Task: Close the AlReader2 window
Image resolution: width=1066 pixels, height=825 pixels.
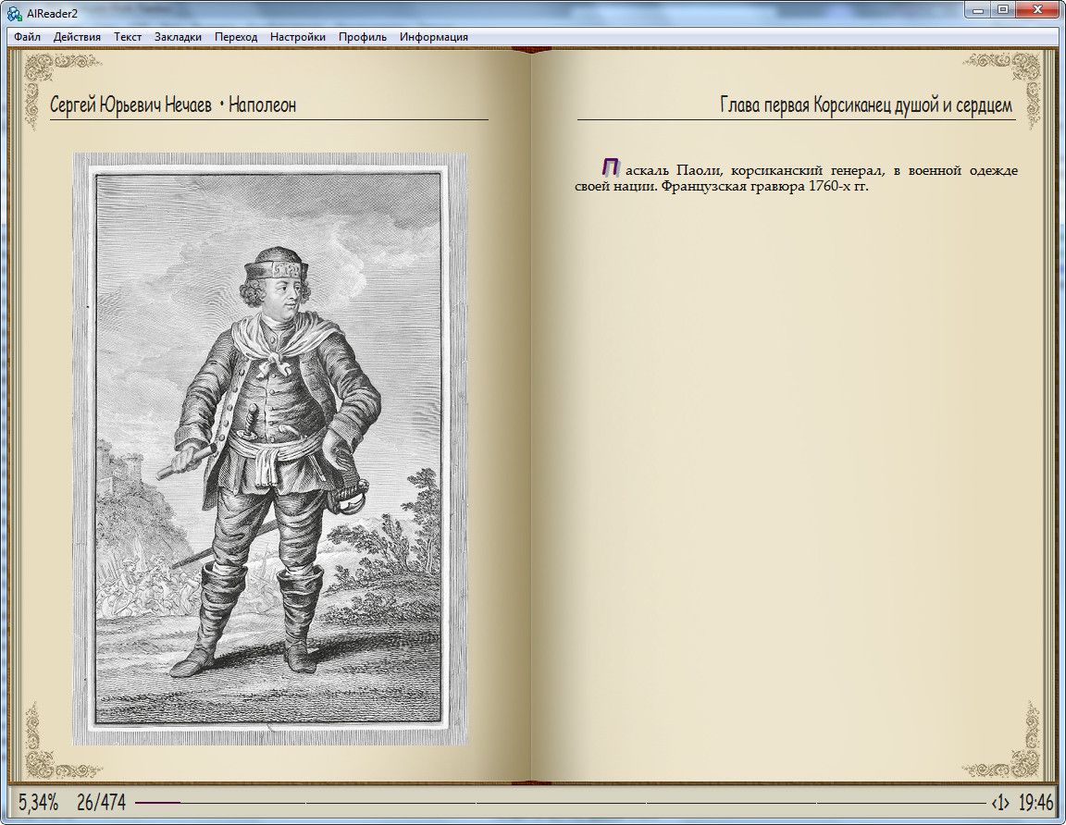Action: (1039, 10)
